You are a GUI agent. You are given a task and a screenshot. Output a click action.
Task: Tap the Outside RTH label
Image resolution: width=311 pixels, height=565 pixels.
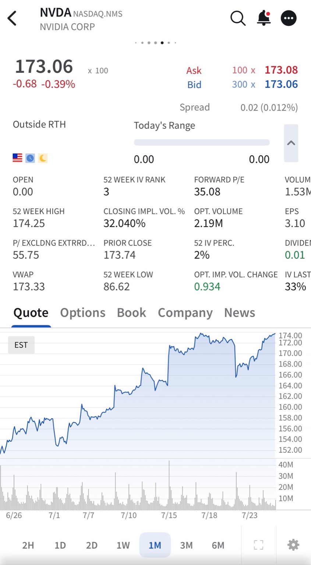(39, 124)
